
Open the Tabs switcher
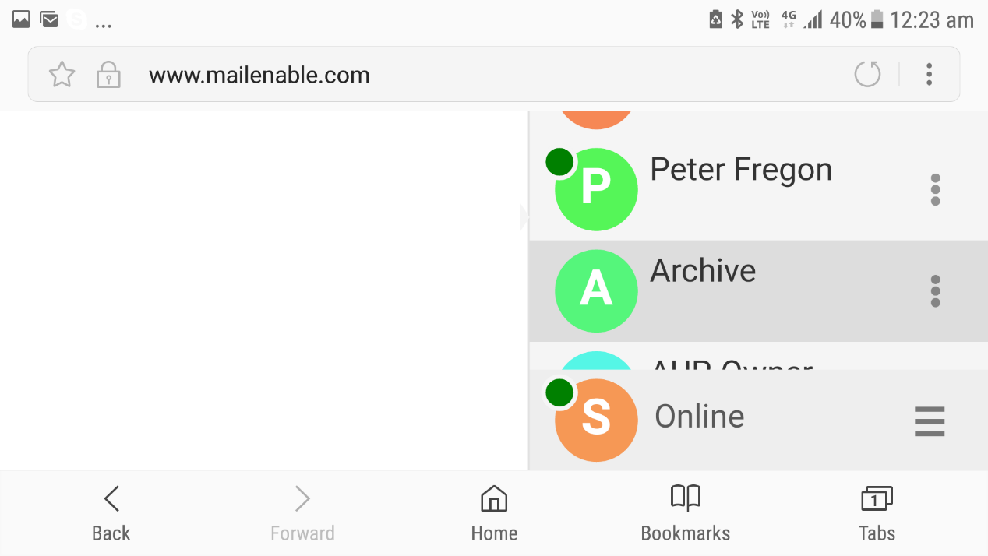click(877, 514)
